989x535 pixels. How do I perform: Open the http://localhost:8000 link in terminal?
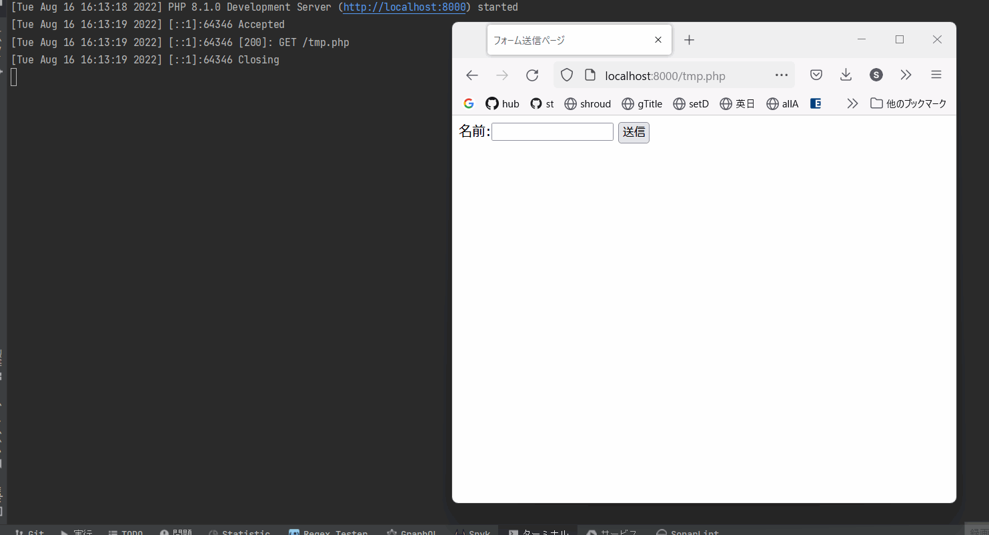click(404, 7)
